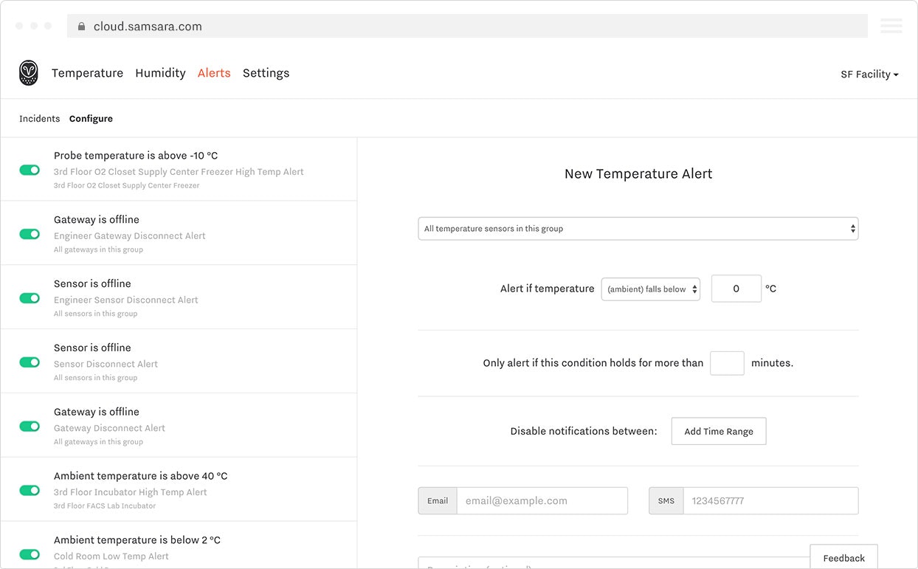Click the Email label tag

pyautogui.click(x=438, y=500)
